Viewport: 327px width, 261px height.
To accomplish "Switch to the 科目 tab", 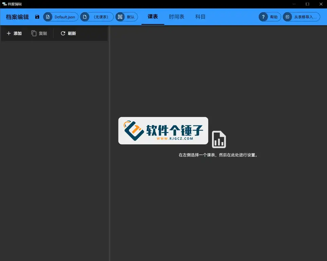I will [x=200, y=17].
